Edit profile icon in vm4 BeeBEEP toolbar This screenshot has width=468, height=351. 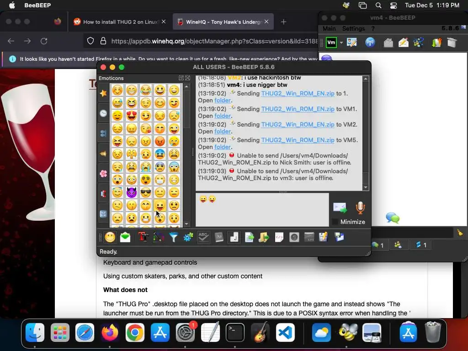tap(352, 43)
